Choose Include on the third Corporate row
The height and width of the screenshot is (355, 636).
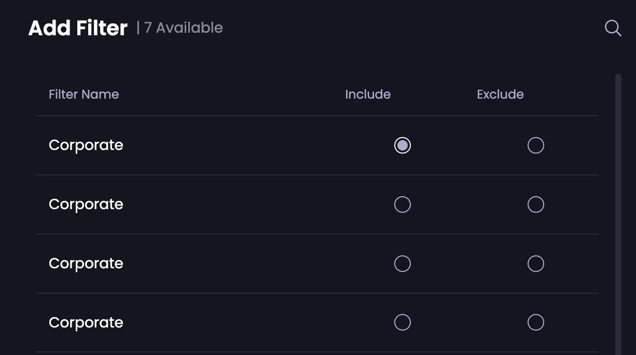tap(402, 264)
